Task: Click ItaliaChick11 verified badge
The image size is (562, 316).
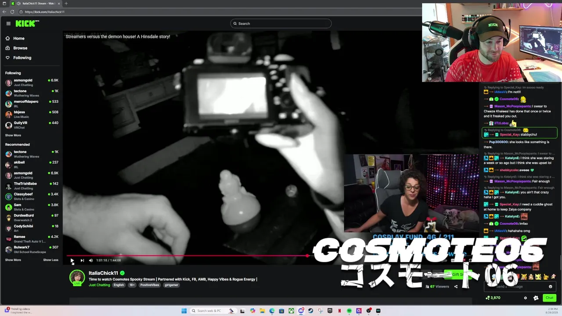Action: point(122,273)
